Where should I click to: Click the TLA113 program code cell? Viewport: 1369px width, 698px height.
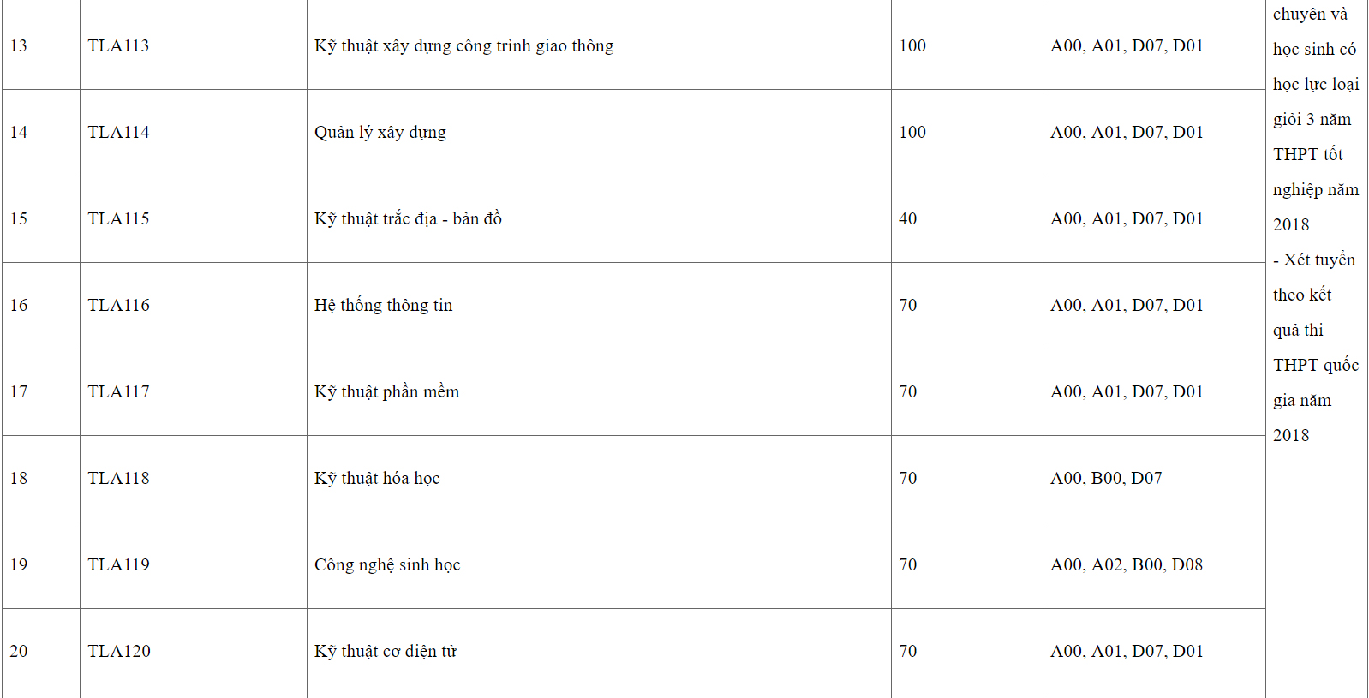(x=118, y=46)
